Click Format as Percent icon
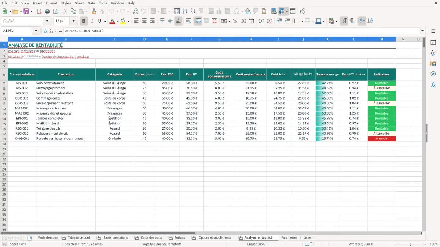Image resolution: width=440 pixels, height=247 pixels. (235, 21)
